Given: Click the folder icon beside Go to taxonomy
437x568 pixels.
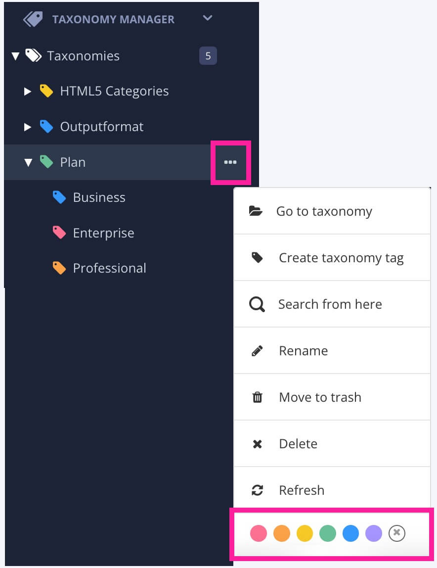Looking at the screenshot, I should [257, 210].
